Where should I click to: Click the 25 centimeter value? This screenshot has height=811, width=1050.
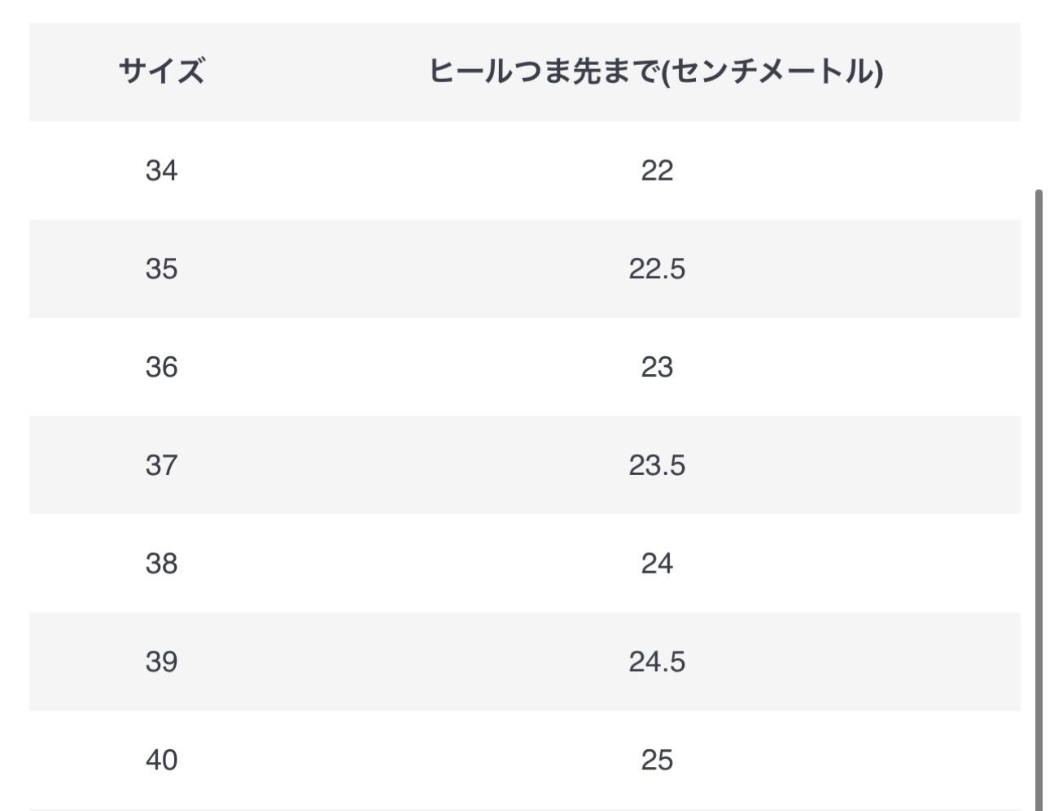point(656,760)
